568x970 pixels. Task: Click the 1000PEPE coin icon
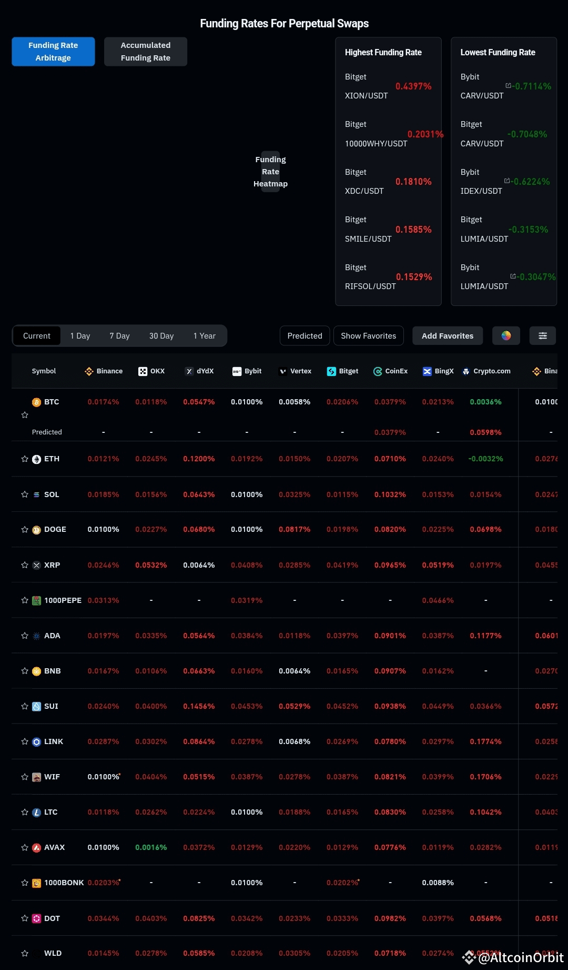(x=36, y=600)
